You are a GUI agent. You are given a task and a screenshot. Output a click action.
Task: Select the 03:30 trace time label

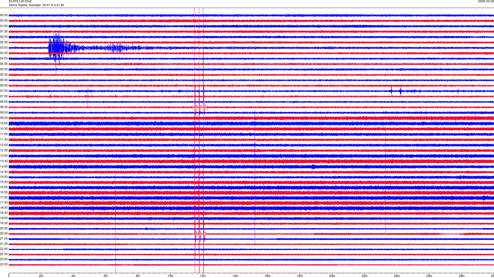click(4, 53)
